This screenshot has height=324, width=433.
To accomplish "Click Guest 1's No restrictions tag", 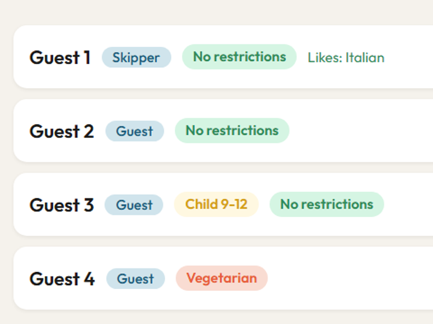I will [239, 57].
